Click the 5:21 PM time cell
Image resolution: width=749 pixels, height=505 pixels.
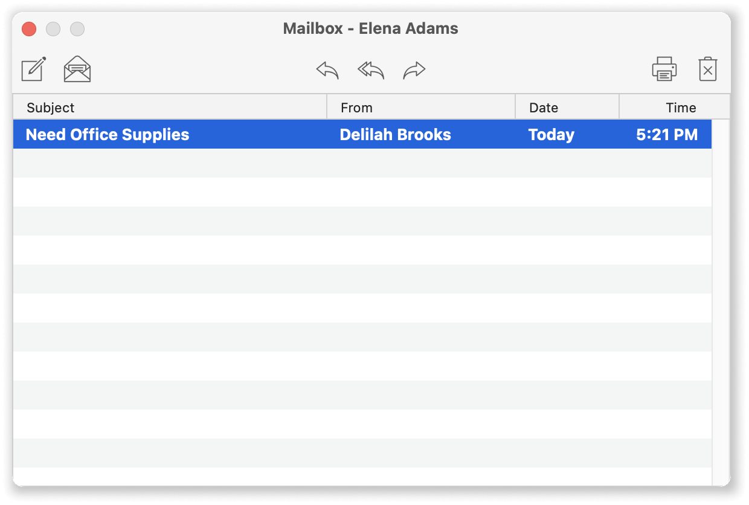[x=667, y=134]
